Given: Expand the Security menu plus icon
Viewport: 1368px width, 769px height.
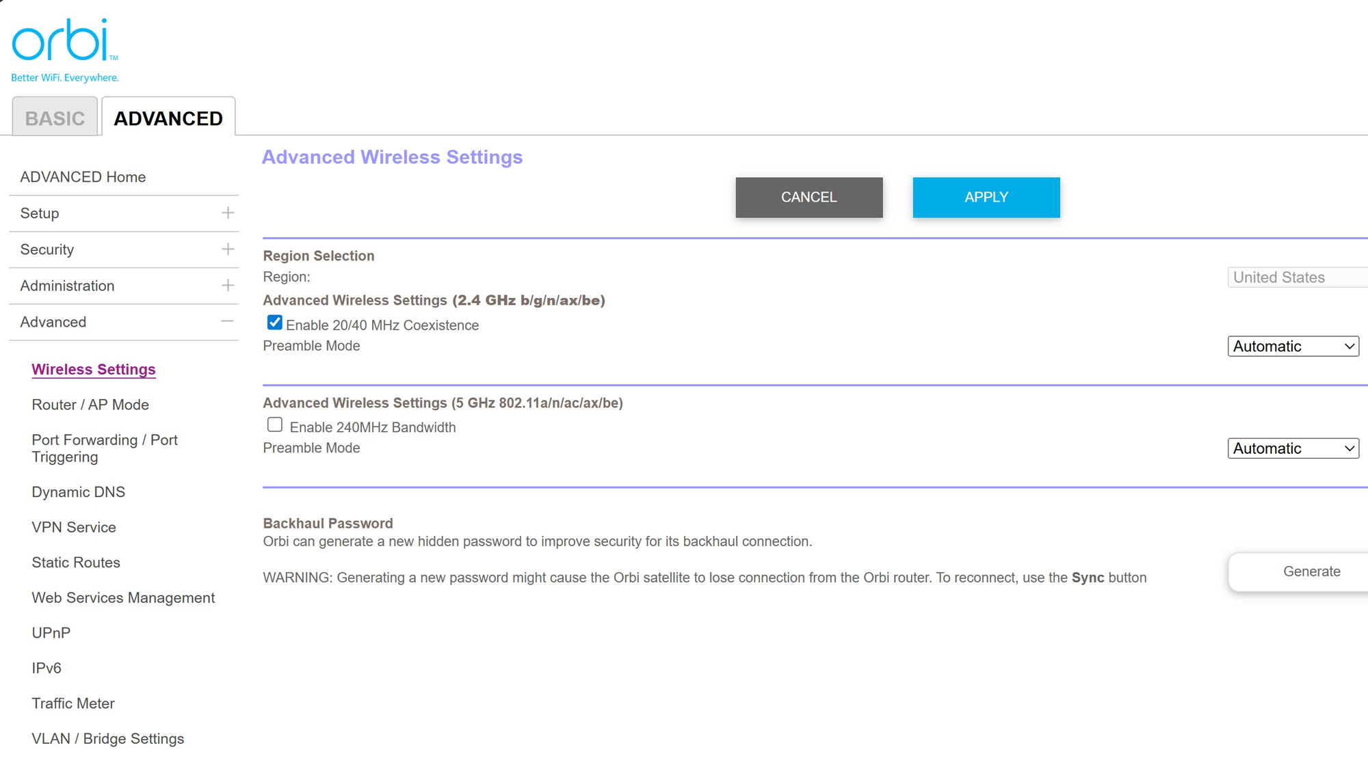Looking at the screenshot, I should [228, 249].
